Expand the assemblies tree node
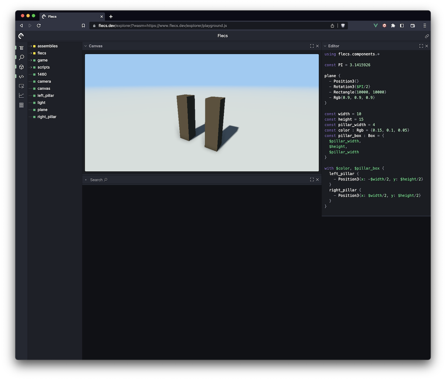The image size is (446, 380). click(x=31, y=46)
